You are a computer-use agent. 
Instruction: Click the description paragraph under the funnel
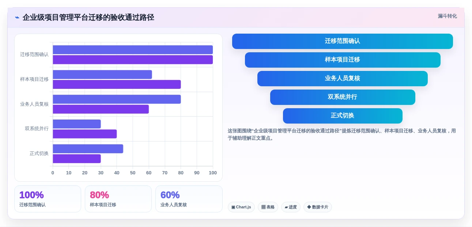coord(342,135)
